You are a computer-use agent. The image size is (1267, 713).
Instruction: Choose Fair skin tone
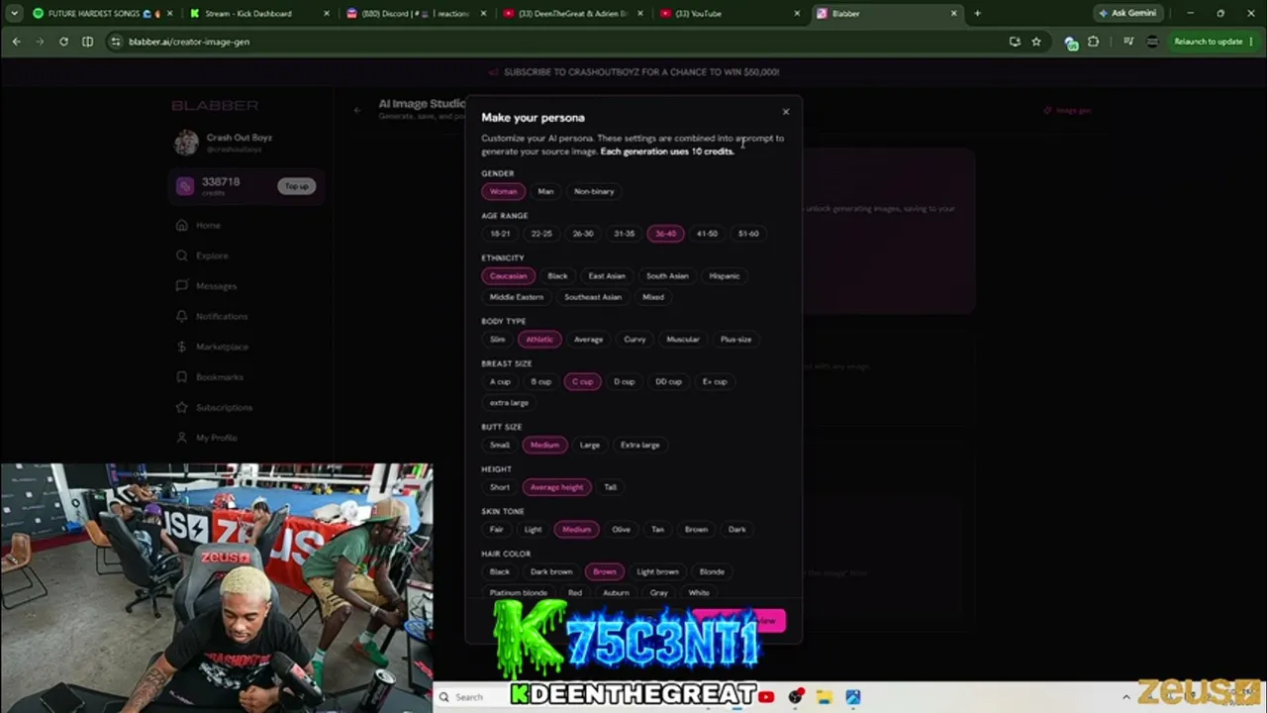496,530
